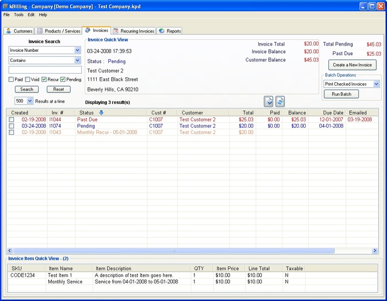
Task: Open the 500 results at a time dropdown
Action: (30, 101)
